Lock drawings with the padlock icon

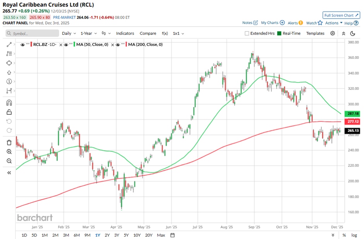coord(9,112)
